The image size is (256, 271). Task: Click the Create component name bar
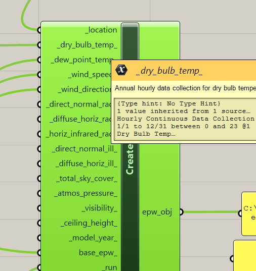click(130, 207)
